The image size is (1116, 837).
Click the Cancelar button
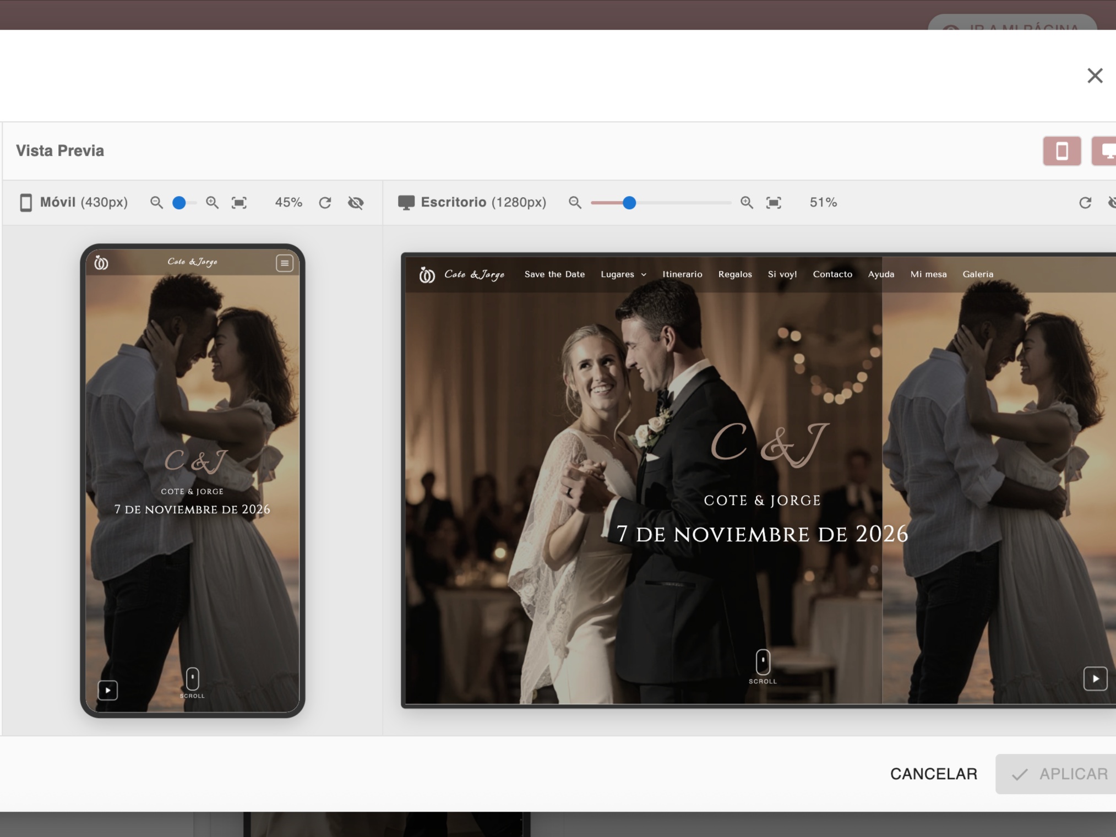933,774
